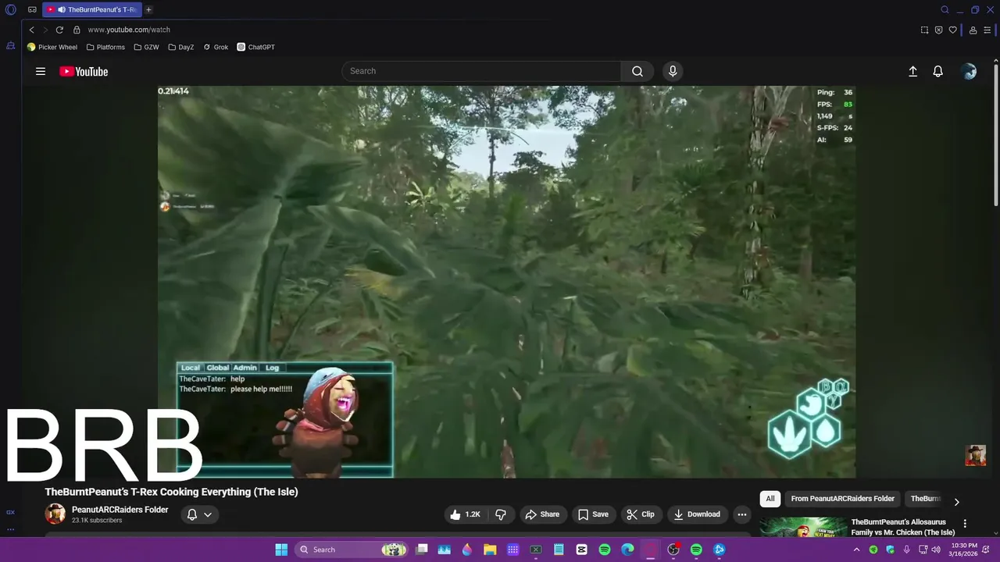This screenshot has height=562, width=1000.
Task: View site info via the padlock icon
Action: click(x=77, y=30)
